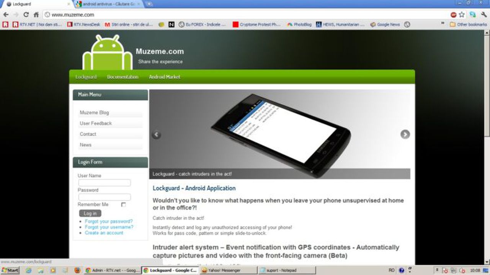Open the PhotoBlog bookmark
490x275 pixels.
299,24
